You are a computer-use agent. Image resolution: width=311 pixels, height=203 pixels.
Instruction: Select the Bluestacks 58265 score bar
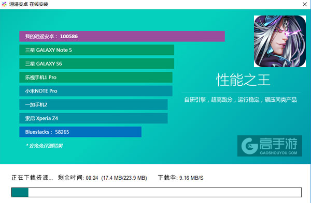click(x=80, y=132)
